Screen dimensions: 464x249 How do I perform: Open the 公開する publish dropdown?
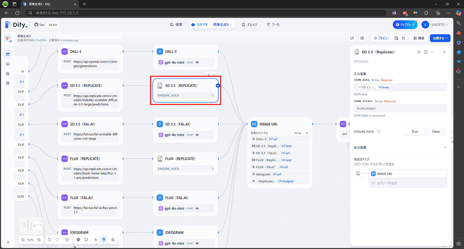tap(440, 38)
